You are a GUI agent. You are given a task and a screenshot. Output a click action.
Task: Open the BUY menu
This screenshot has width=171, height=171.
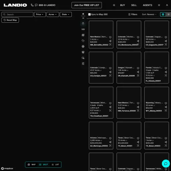(123, 5)
